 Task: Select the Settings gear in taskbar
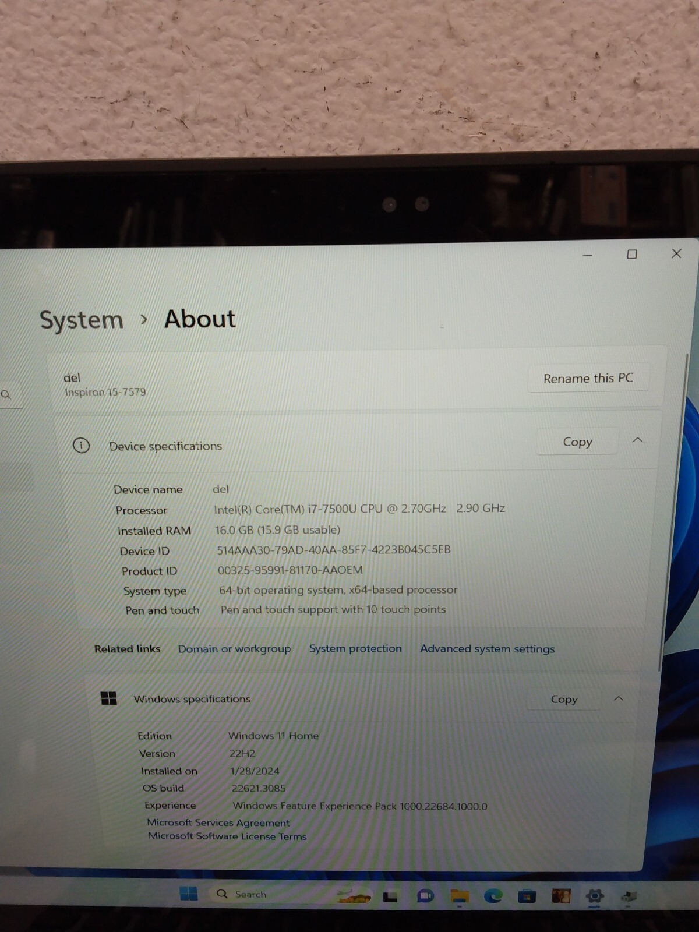595,896
